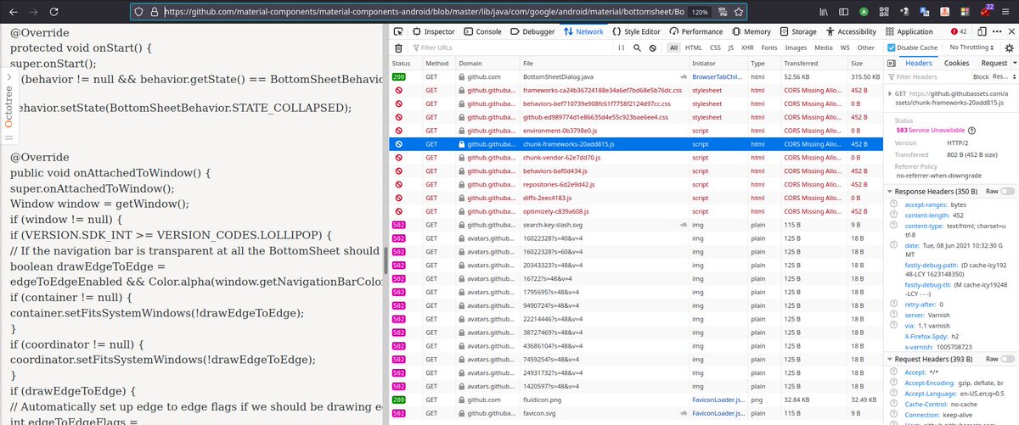
Task: Filter requests by All type
Action: click(x=673, y=48)
